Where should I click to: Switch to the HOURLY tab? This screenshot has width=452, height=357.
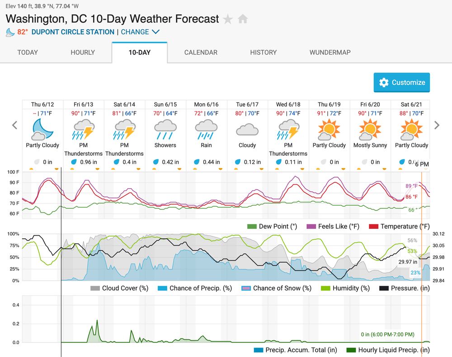(x=82, y=52)
